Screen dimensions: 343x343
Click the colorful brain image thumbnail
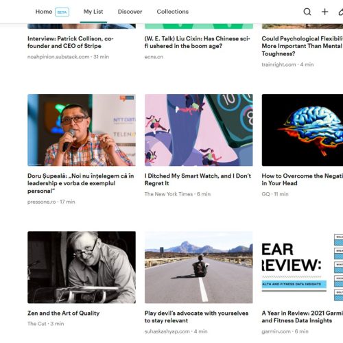(303, 130)
